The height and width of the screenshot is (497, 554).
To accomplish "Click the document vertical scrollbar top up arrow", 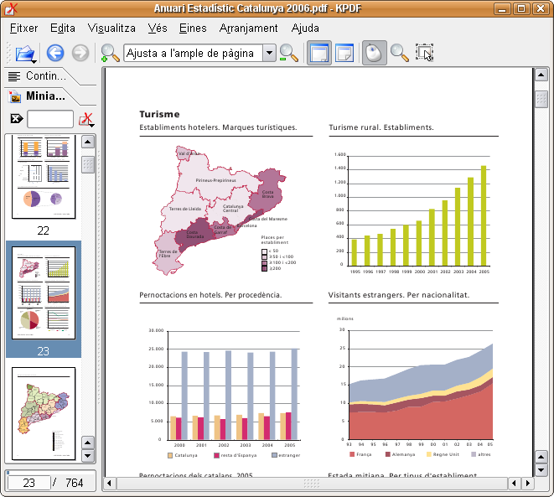I will pyautogui.click(x=541, y=75).
